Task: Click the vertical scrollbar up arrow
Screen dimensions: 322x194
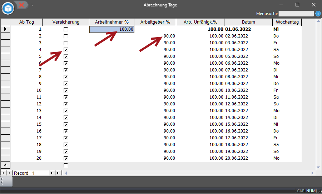Action: tap(318, 21)
